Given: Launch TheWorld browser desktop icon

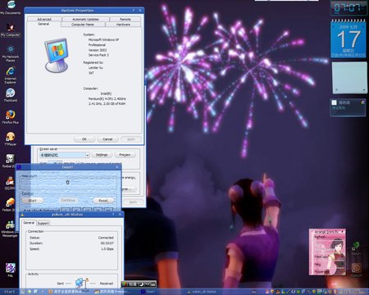Looking at the screenshot, I should click(11, 95).
